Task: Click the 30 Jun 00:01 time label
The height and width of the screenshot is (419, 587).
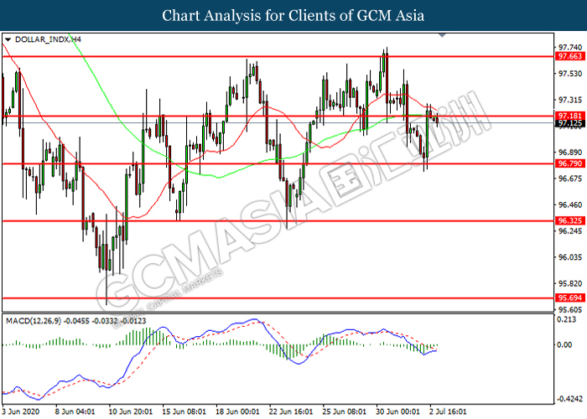Action: [x=398, y=412]
